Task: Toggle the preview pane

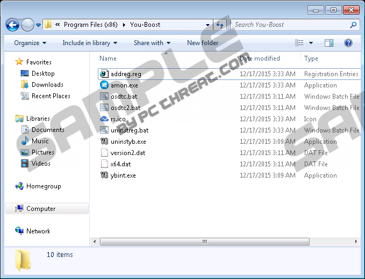Action: point(329,43)
